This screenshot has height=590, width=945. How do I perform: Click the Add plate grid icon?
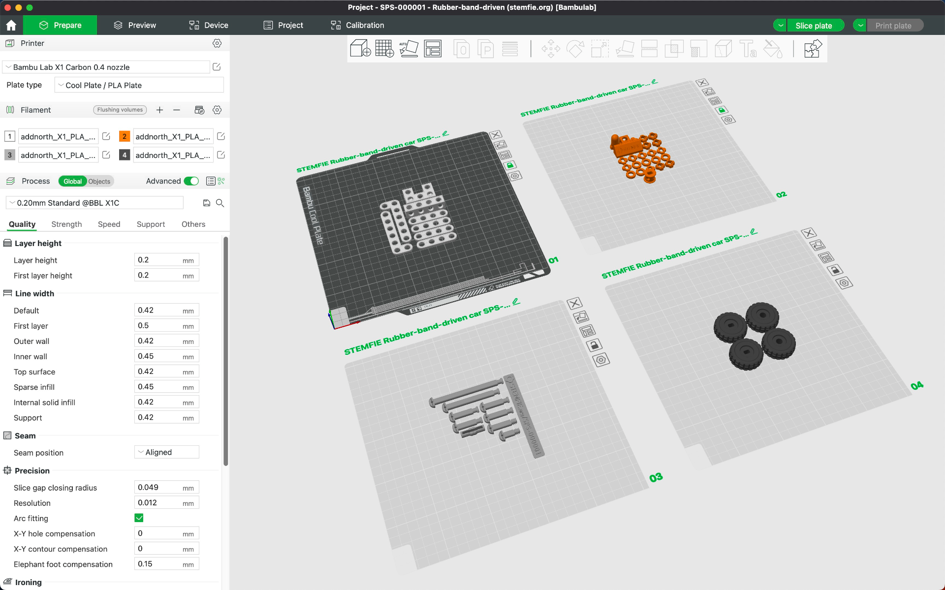click(384, 49)
